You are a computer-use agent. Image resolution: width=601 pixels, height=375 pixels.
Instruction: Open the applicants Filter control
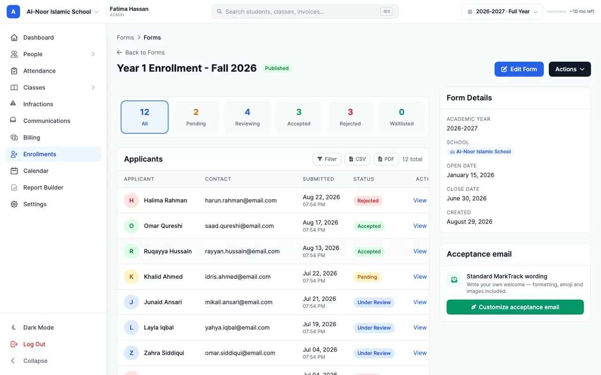click(x=327, y=159)
